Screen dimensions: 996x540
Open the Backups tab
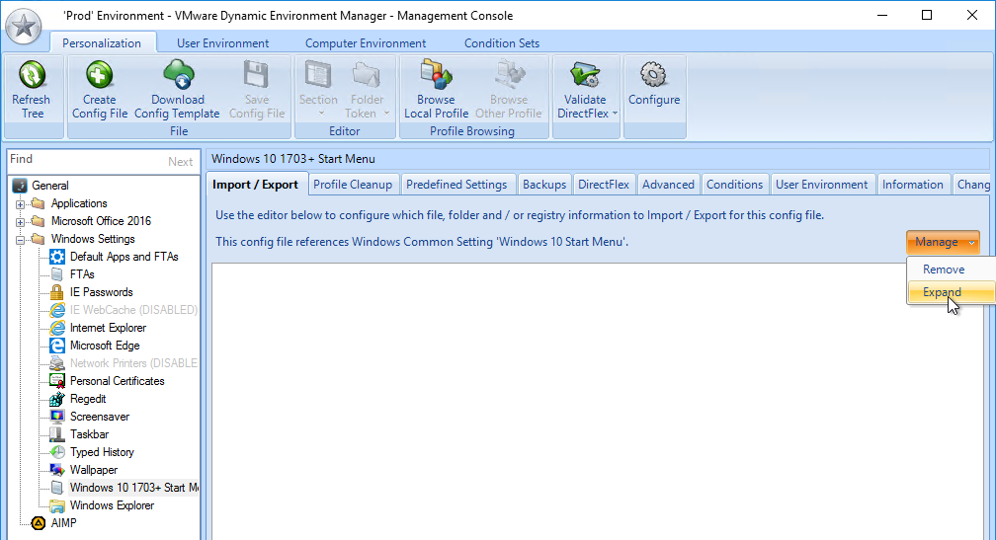[x=544, y=184]
